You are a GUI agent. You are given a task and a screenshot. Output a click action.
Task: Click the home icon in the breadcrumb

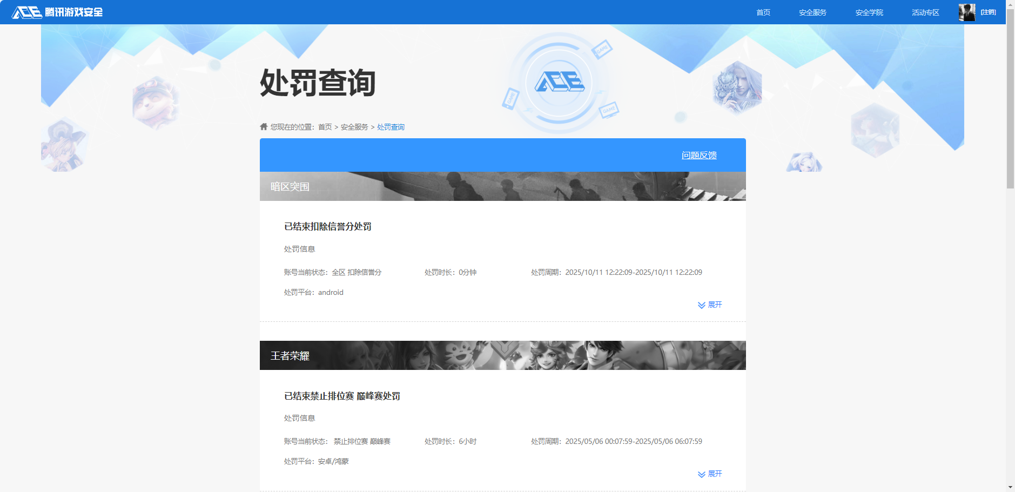264,126
